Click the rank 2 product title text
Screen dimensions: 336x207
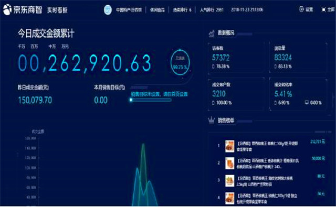(x=268, y=164)
